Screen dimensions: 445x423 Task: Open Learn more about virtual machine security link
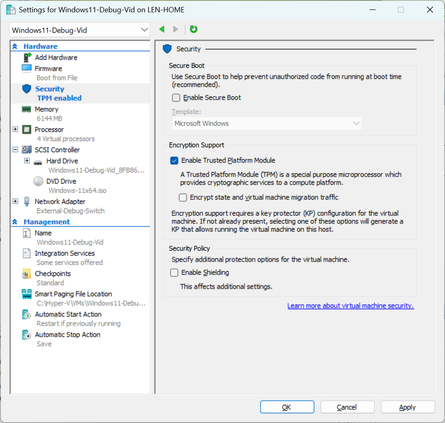pos(350,306)
